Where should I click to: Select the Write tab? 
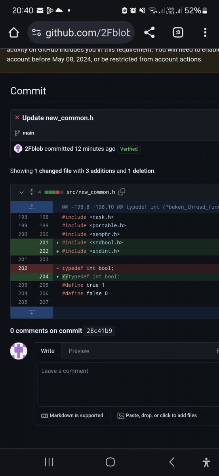tap(48, 351)
